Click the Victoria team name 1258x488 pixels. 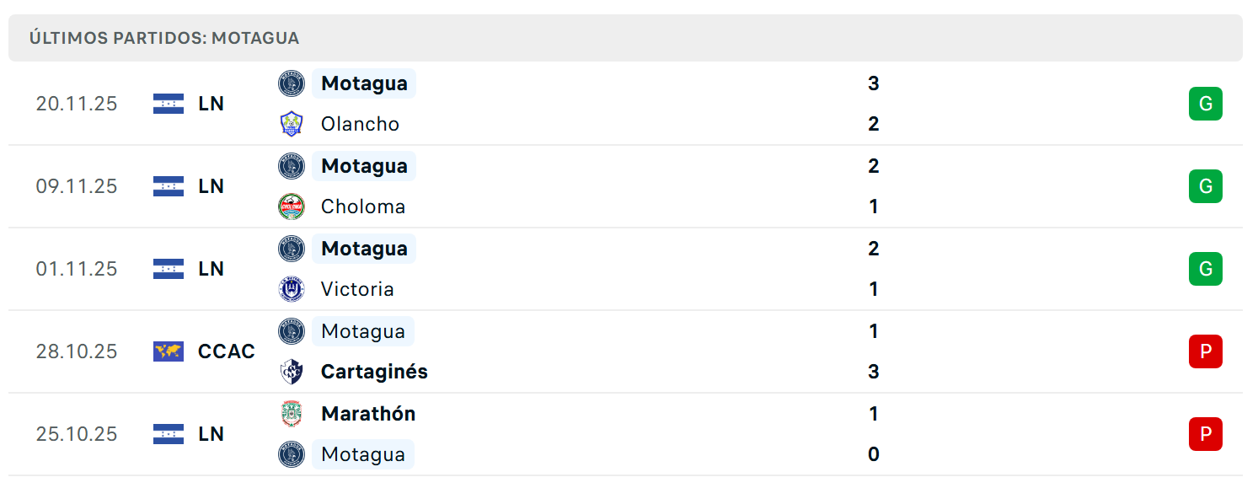pos(357,289)
